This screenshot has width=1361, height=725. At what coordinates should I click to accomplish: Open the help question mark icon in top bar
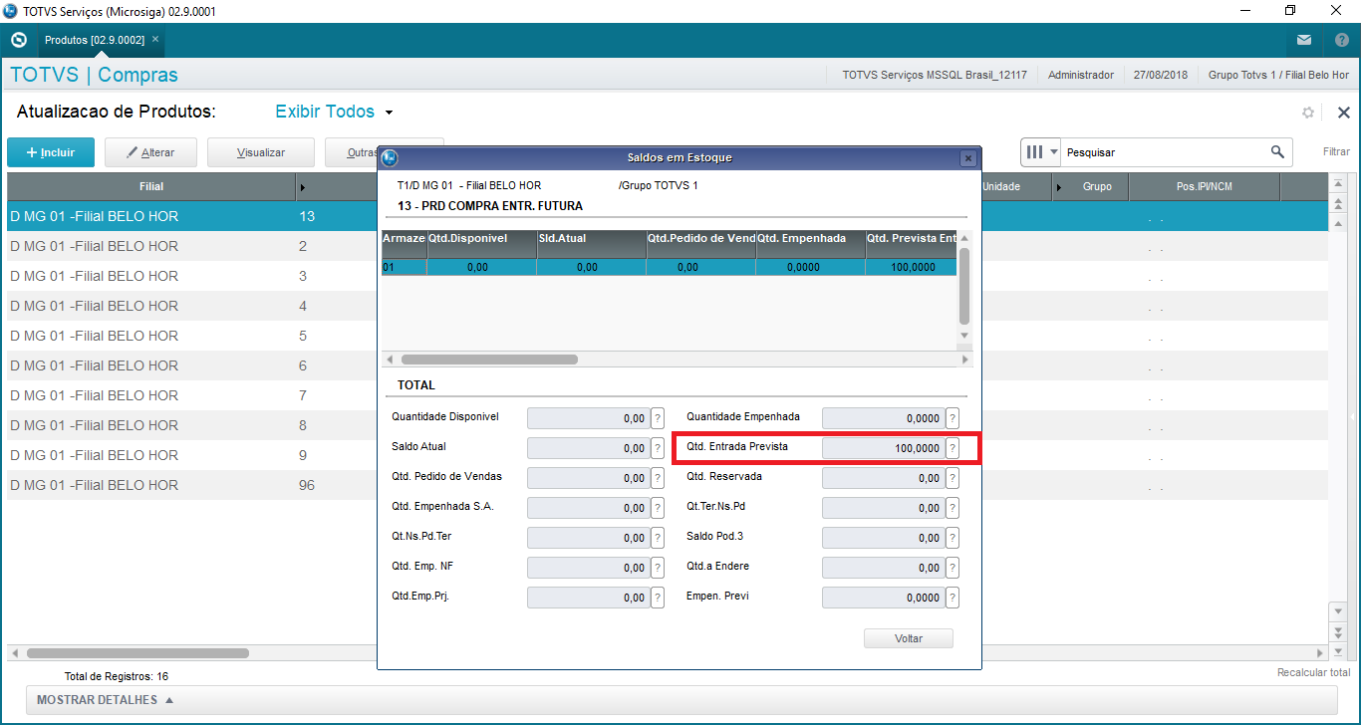(1341, 40)
